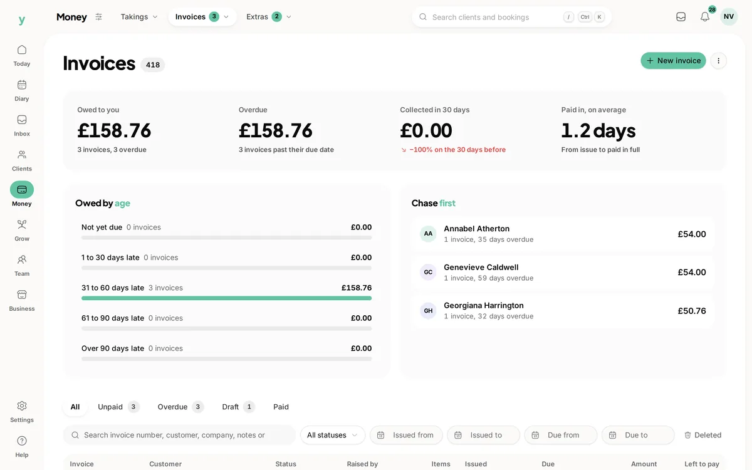
Task: Open Money section filter settings icon
Action: (x=98, y=17)
